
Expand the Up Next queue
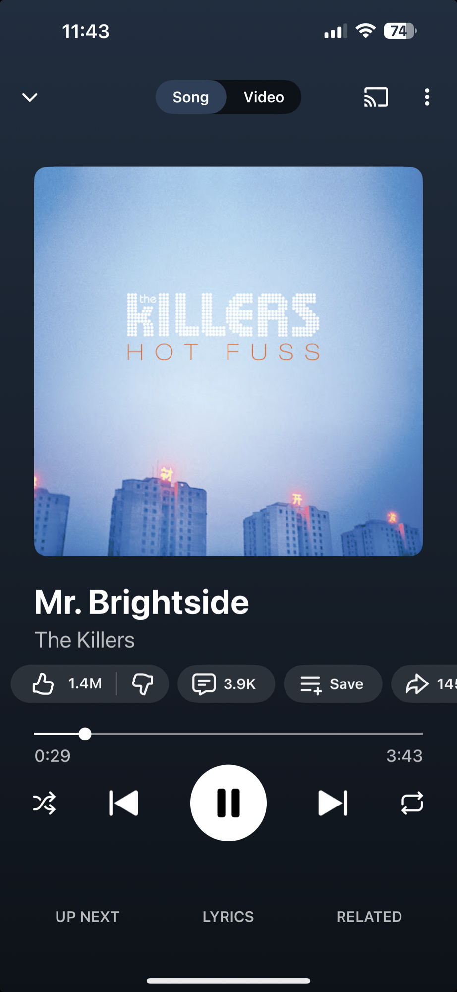click(87, 916)
